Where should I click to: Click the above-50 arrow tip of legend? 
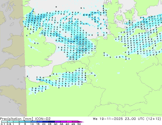[81, 122]
